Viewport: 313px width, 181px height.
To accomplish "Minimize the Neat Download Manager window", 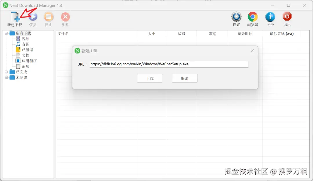I will pos(272,5).
